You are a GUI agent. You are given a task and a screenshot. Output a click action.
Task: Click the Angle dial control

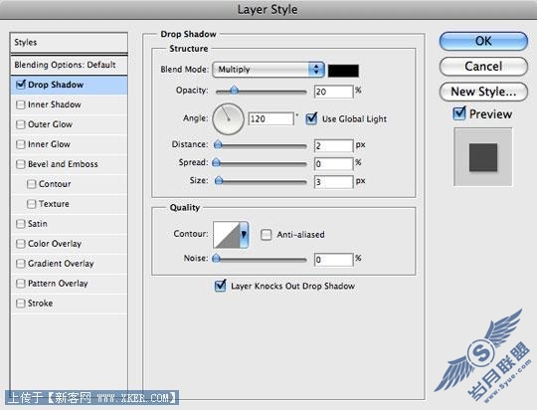(x=228, y=119)
